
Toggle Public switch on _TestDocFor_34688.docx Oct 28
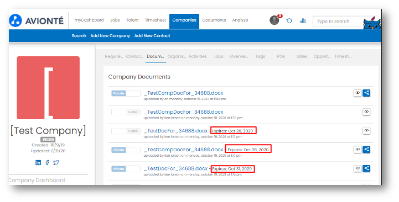click(126, 131)
